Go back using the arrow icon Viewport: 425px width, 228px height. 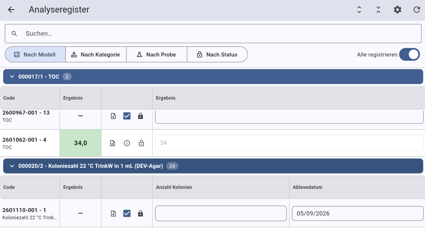(11, 10)
